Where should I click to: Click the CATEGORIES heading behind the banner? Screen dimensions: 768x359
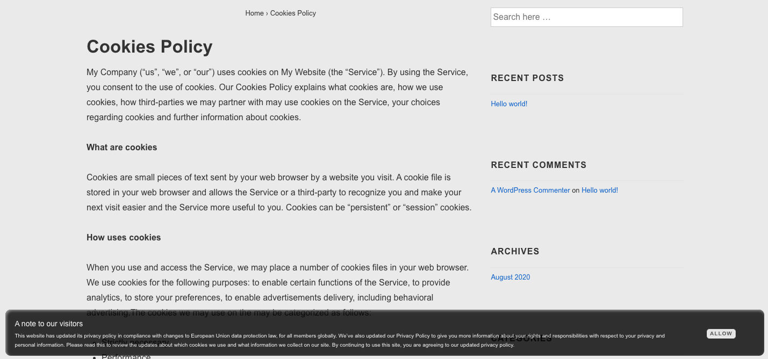click(521, 338)
